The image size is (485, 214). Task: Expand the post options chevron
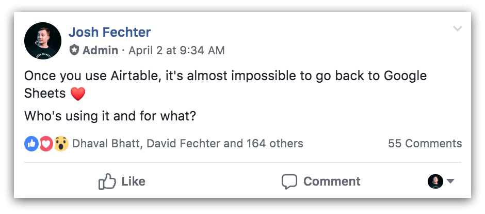coord(458,29)
